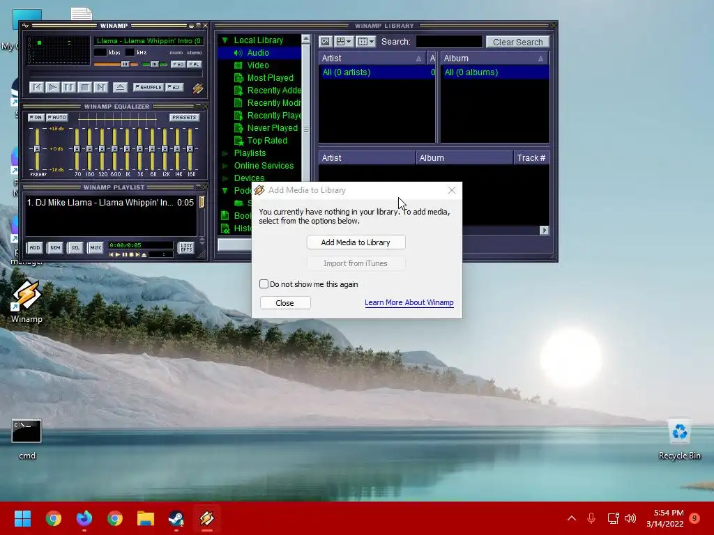Select All (0 albums) row
This screenshot has width=714, height=535.
click(495, 72)
